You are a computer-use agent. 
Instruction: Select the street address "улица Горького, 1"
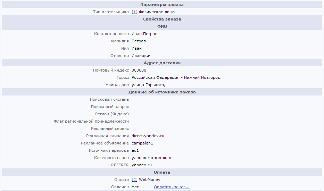coord(150,85)
